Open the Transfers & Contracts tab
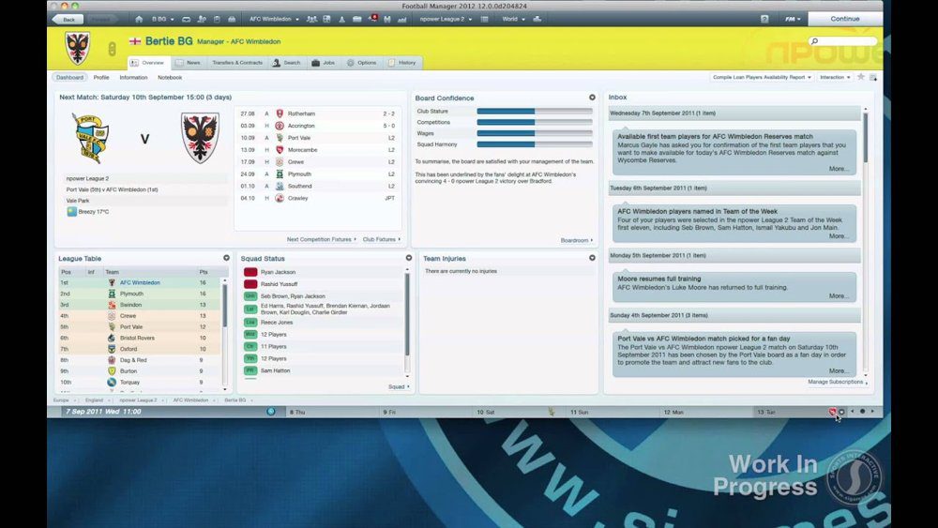This screenshot has width=938, height=528. click(237, 63)
